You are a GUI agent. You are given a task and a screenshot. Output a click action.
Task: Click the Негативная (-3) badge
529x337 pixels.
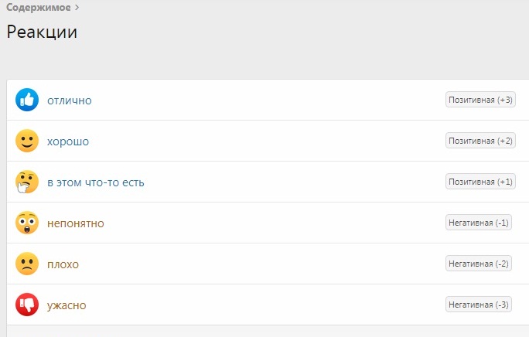click(479, 305)
